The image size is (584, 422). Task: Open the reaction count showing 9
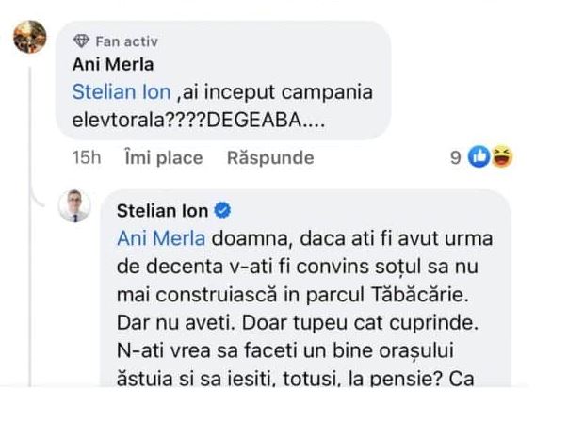[456, 158]
